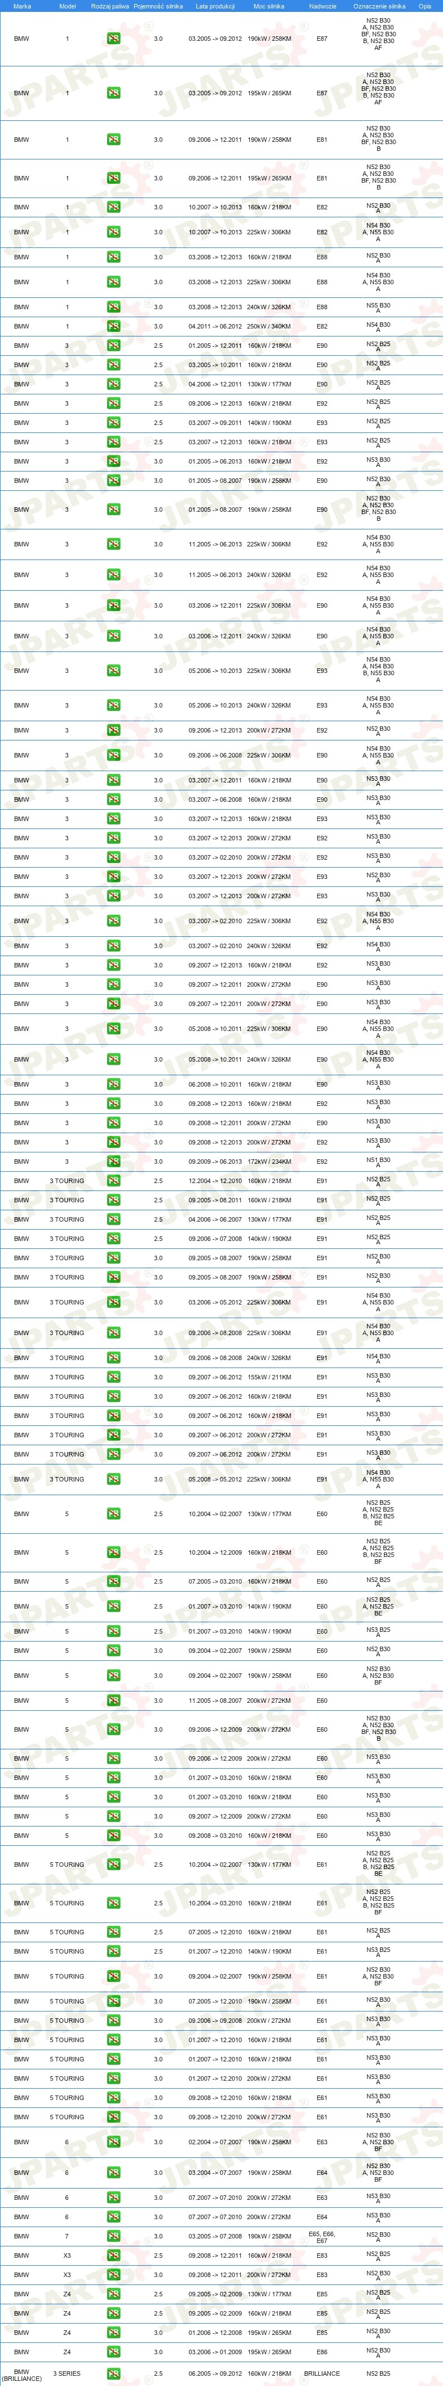
Task: Click the Pojemność silnika column header
Action: [158, 6]
